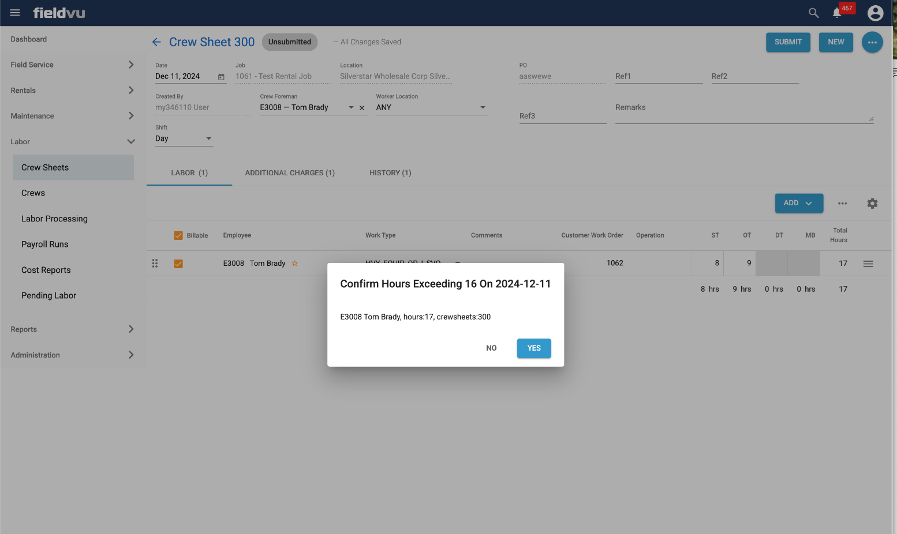
Task: Open Crew Sheets in the sidebar
Action: (73, 167)
